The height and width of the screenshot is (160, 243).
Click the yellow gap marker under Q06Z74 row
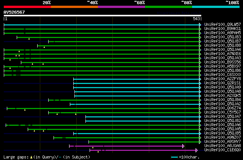[25, 110]
